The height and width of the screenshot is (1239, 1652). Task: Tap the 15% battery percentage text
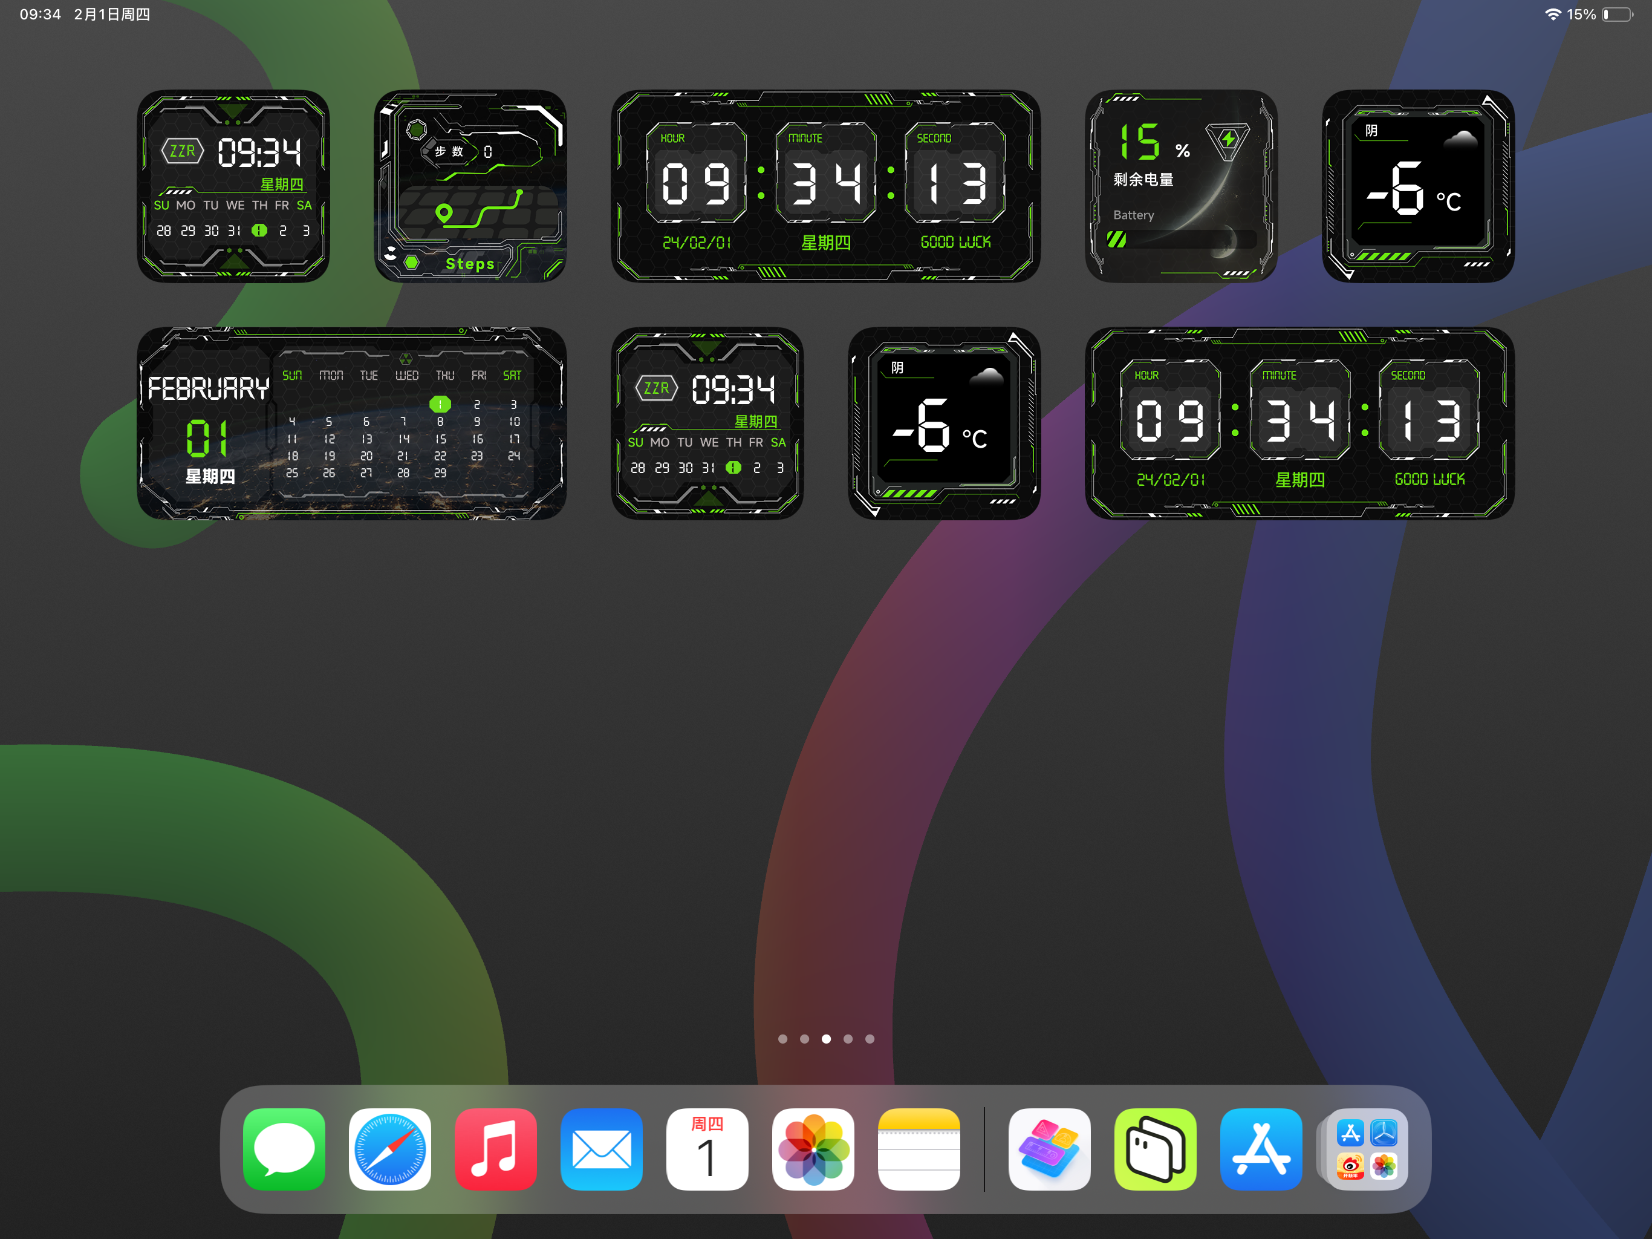coord(1581,14)
